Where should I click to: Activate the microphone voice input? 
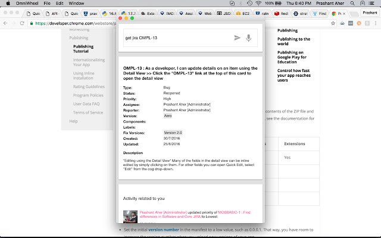coord(248,38)
